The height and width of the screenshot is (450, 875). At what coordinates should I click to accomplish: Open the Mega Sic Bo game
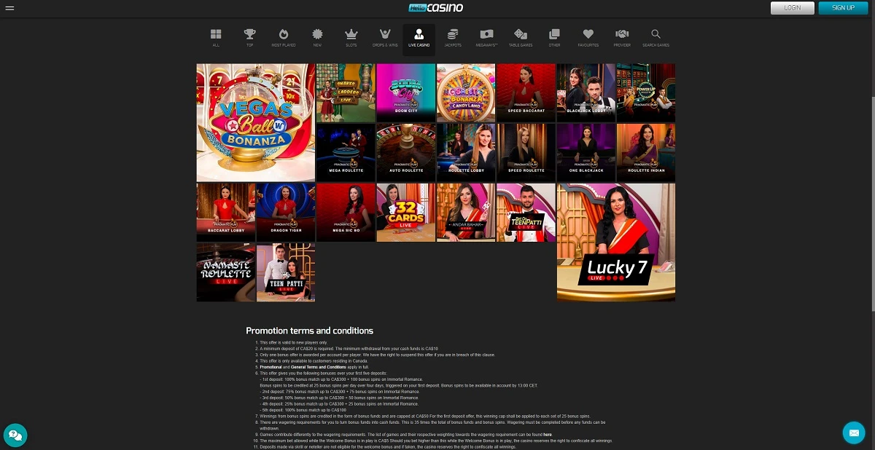(x=346, y=212)
